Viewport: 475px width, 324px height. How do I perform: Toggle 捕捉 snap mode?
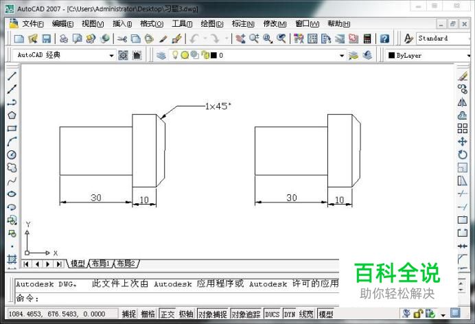(x=129, y=314)
